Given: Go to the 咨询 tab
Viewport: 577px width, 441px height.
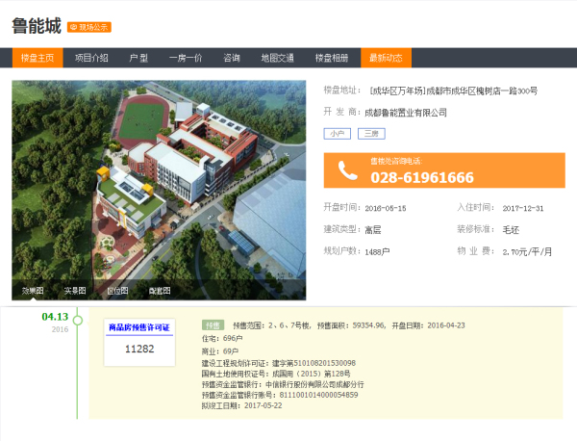Looking at the screenshot, I should pos(232,58).
